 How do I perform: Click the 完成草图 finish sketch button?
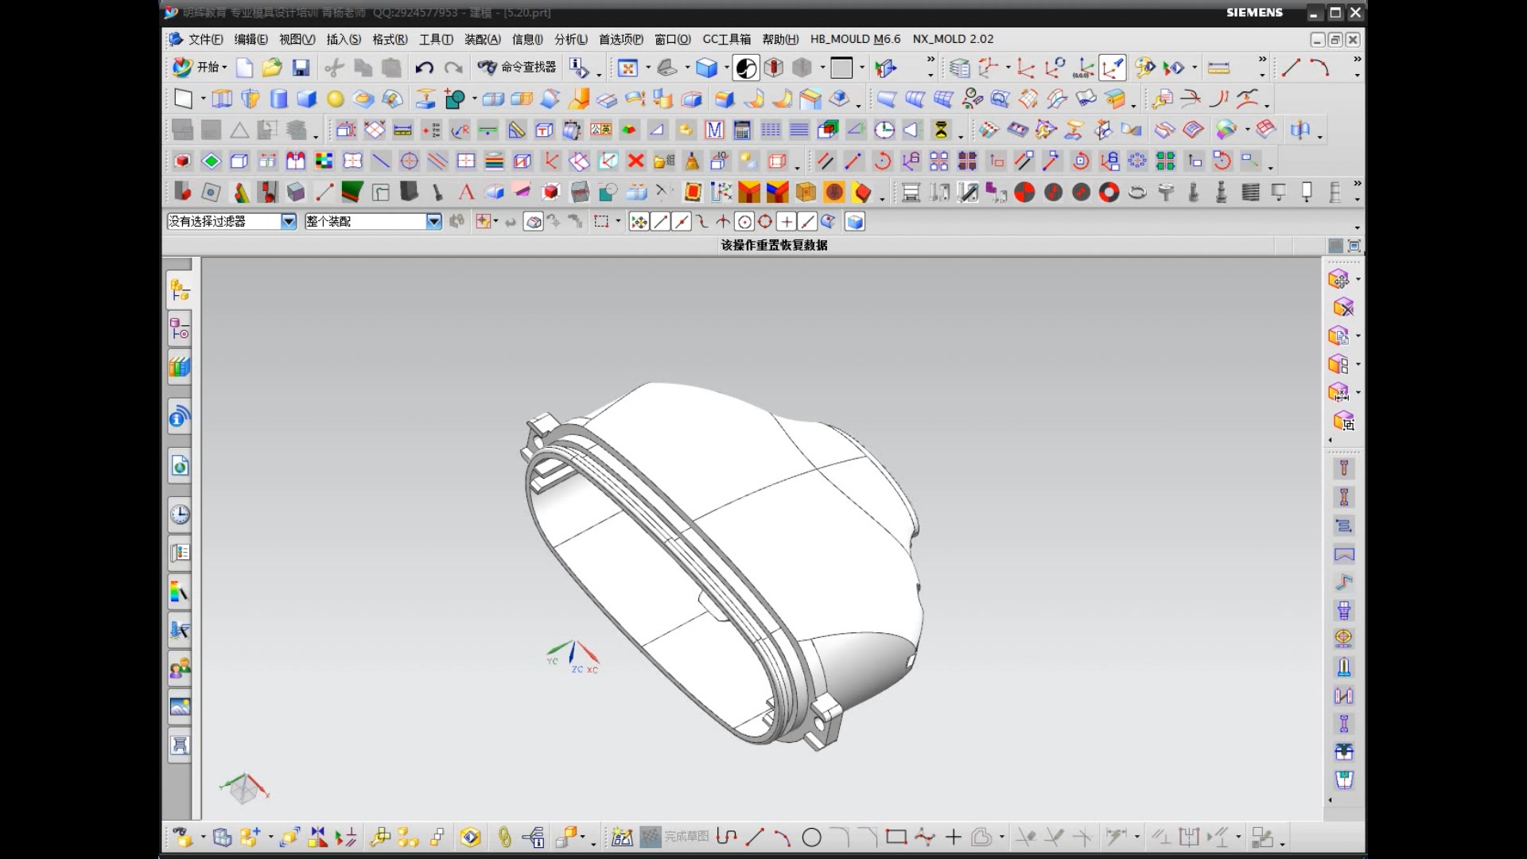coord(674,837)
